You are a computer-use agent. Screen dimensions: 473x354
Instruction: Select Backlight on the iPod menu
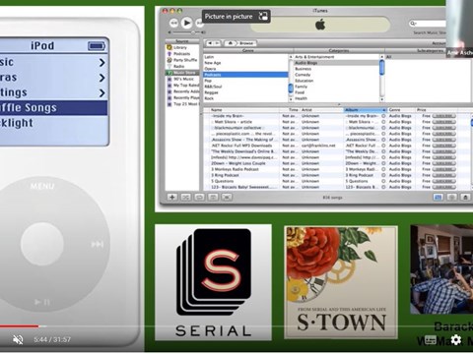(x=54, y=123)
